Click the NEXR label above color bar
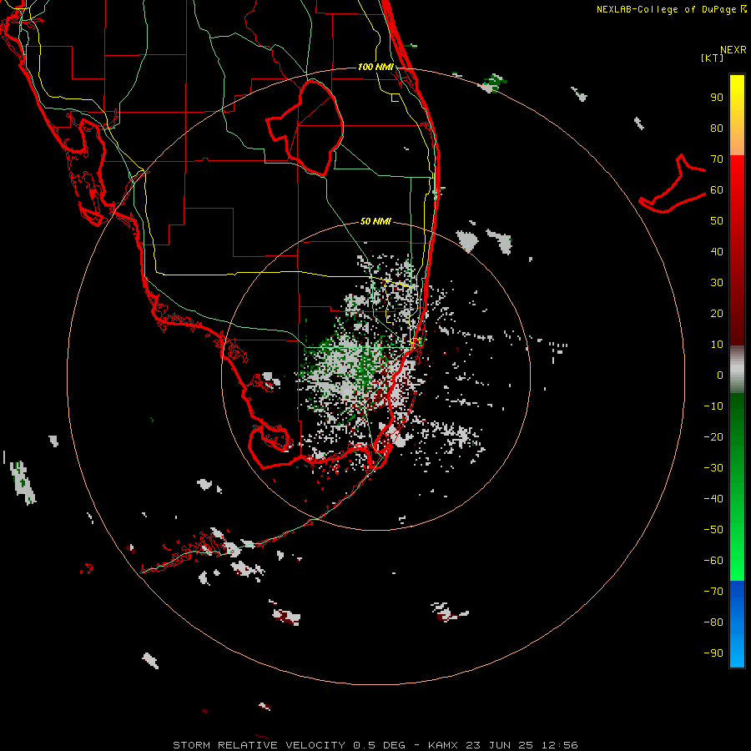This screenshot has height=751, width=751. pyautogui.click(x=733, y=49)
